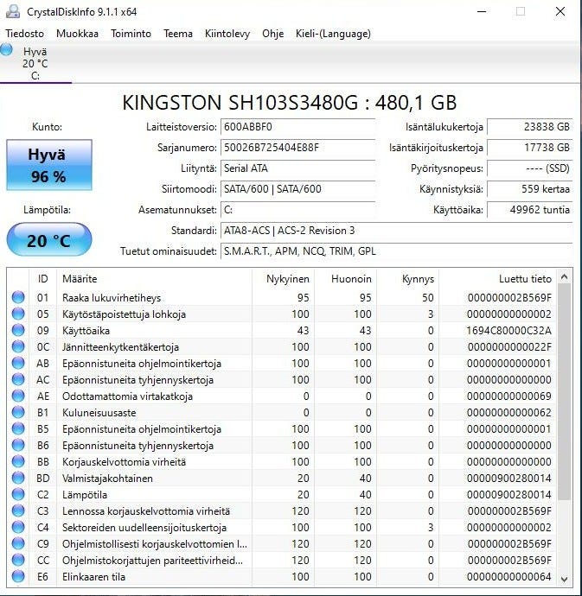This screenshot has width=582, height=596.
Task: Click status orb for attribute E6 Elinkaaren tila
Action: click(18, 577)
